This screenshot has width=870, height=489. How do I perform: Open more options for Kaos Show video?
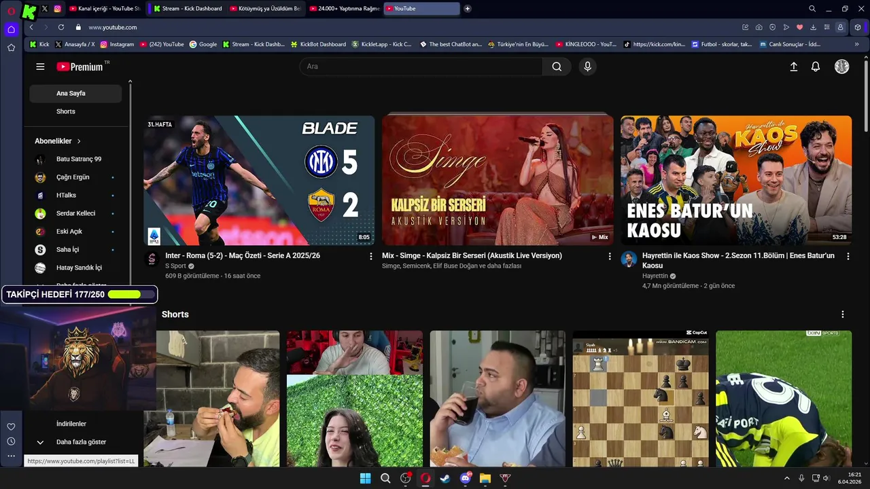pos(848,256)
